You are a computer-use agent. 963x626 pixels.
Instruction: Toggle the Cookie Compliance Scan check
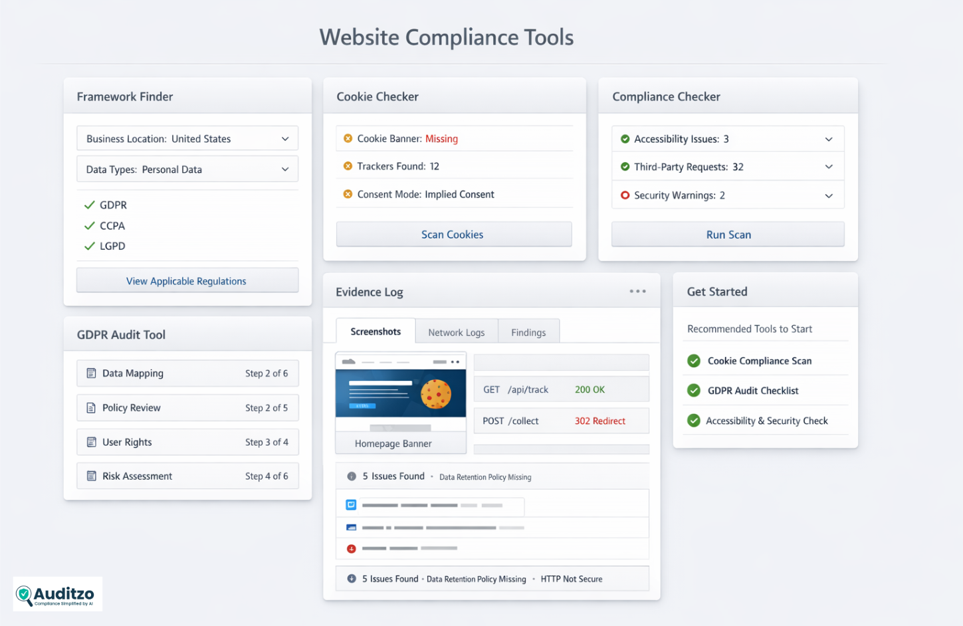click(x=693, y=361)
